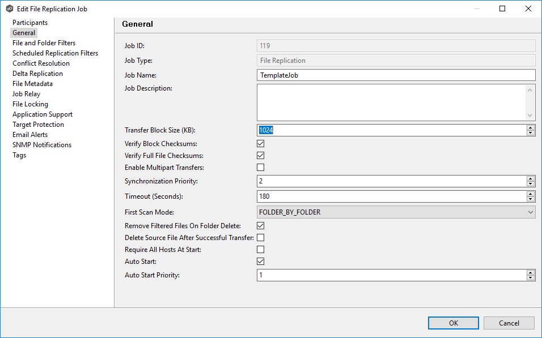Click the app icon in the title bar

tap(9, 8)
